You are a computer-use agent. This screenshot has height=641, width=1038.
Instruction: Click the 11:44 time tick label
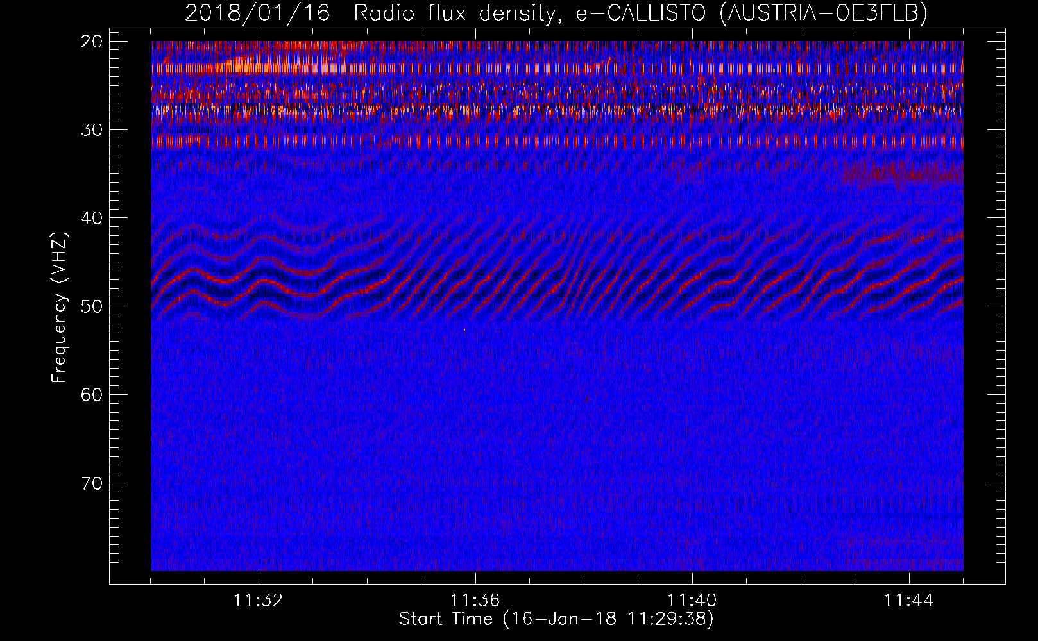[x=909, y=601]
